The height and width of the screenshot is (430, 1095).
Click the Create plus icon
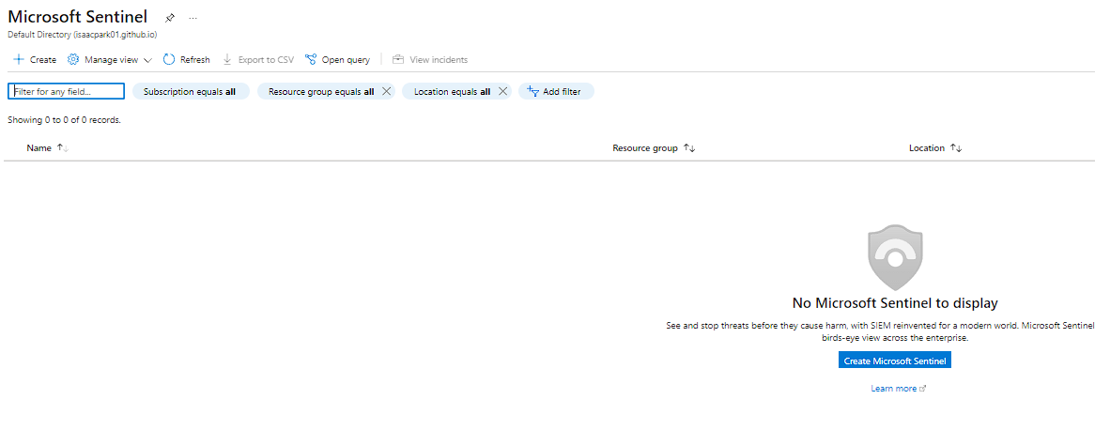click(x=19, y=59)
